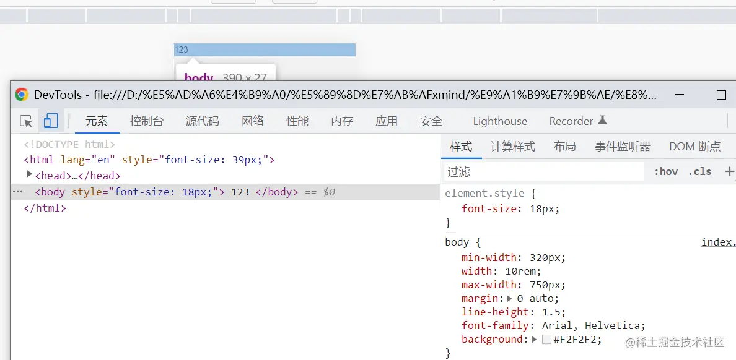Switch to the 控制台 tab

click(147, 121)
